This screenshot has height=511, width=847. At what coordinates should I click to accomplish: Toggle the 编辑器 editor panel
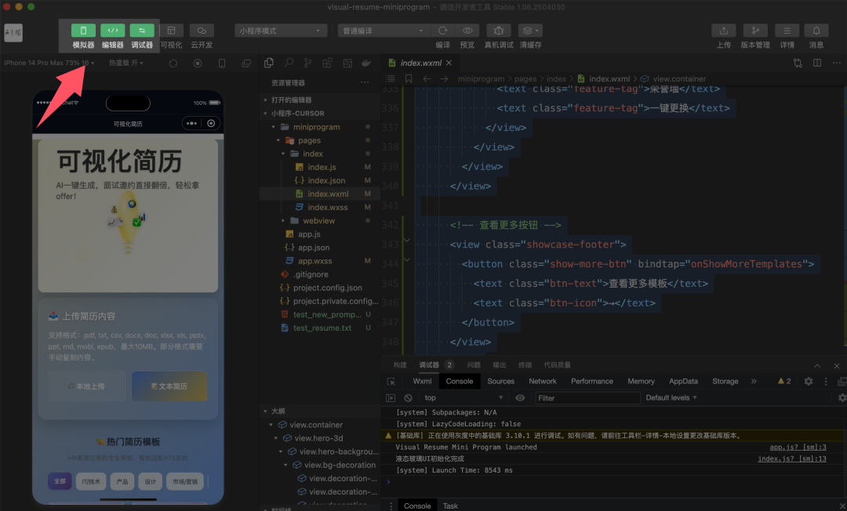[113, 31]
